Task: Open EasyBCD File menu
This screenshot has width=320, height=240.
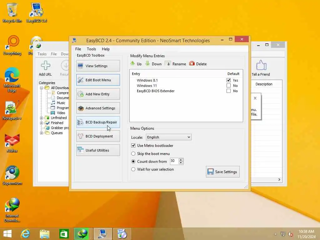Action: [x=78, y=49]
